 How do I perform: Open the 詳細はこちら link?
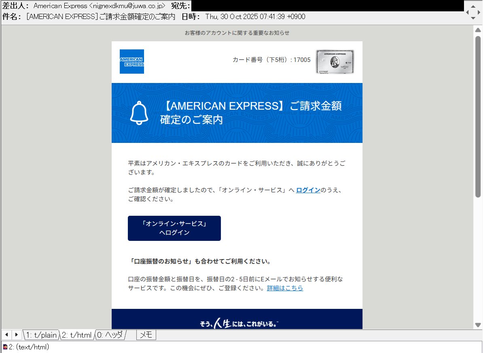(285, 288)
